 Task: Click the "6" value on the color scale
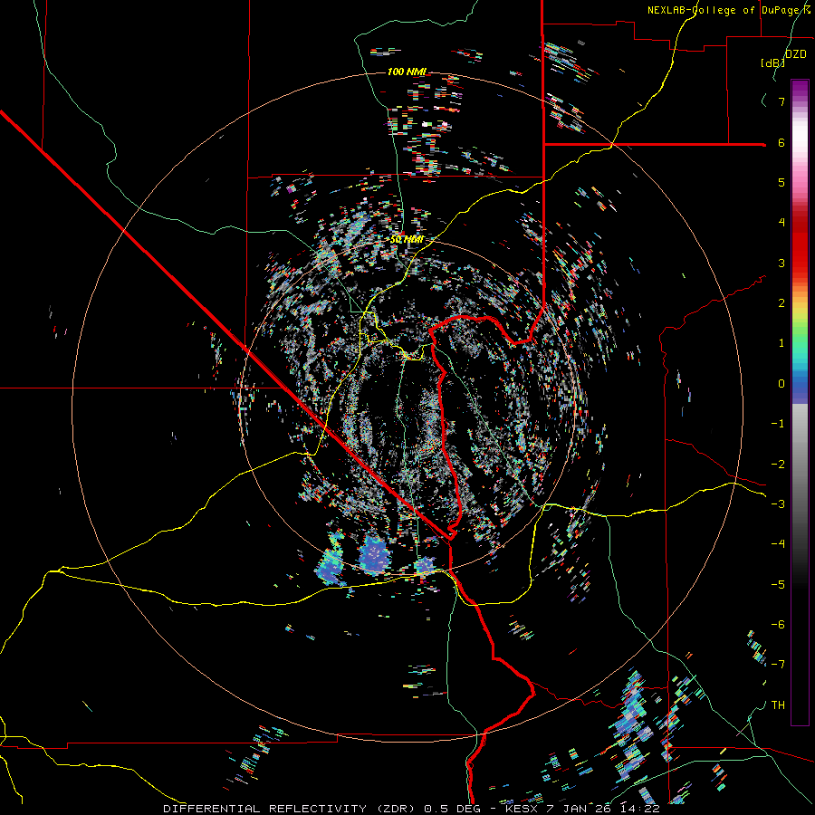781,142
